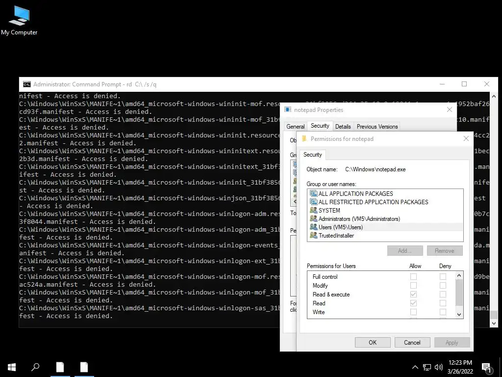Minimize the Command Prompt window

tap(442, 84)
